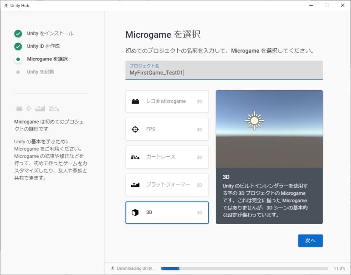Click the download arrow icon in status bar
The height and width of the screenshot is (275, 351).
coord(113,268)
